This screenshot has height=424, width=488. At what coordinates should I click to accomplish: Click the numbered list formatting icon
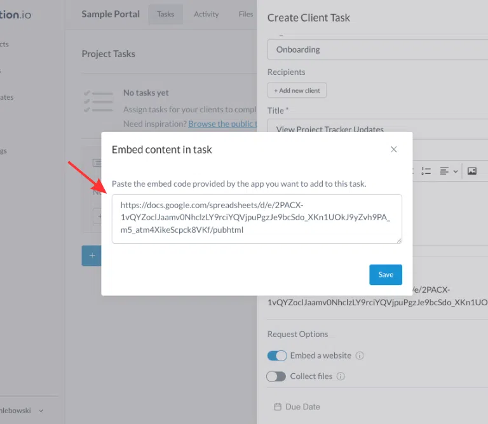point(426,171)
